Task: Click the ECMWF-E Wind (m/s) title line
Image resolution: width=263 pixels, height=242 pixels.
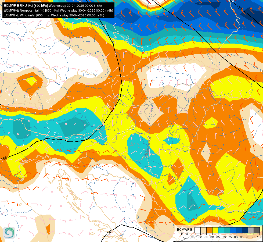Action: click(x=54, y=15)
